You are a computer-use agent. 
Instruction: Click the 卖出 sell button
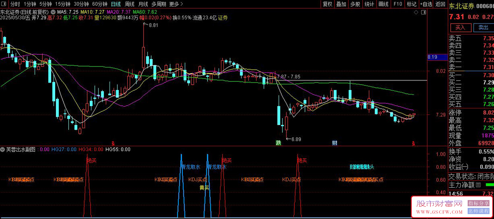(483, 28)
